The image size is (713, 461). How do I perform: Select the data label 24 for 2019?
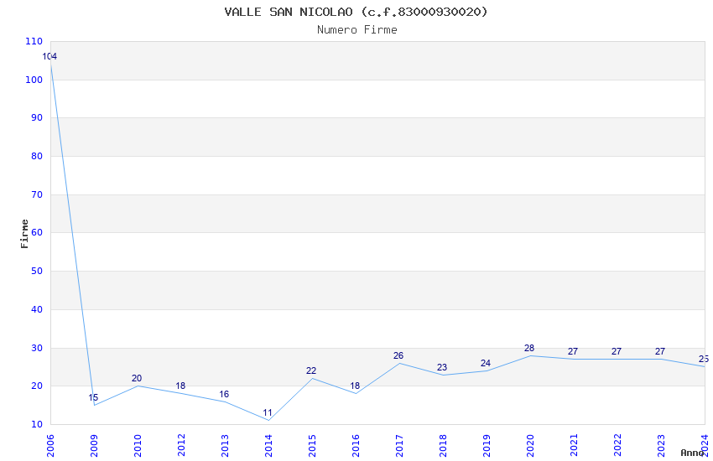(x=486, y=363)
